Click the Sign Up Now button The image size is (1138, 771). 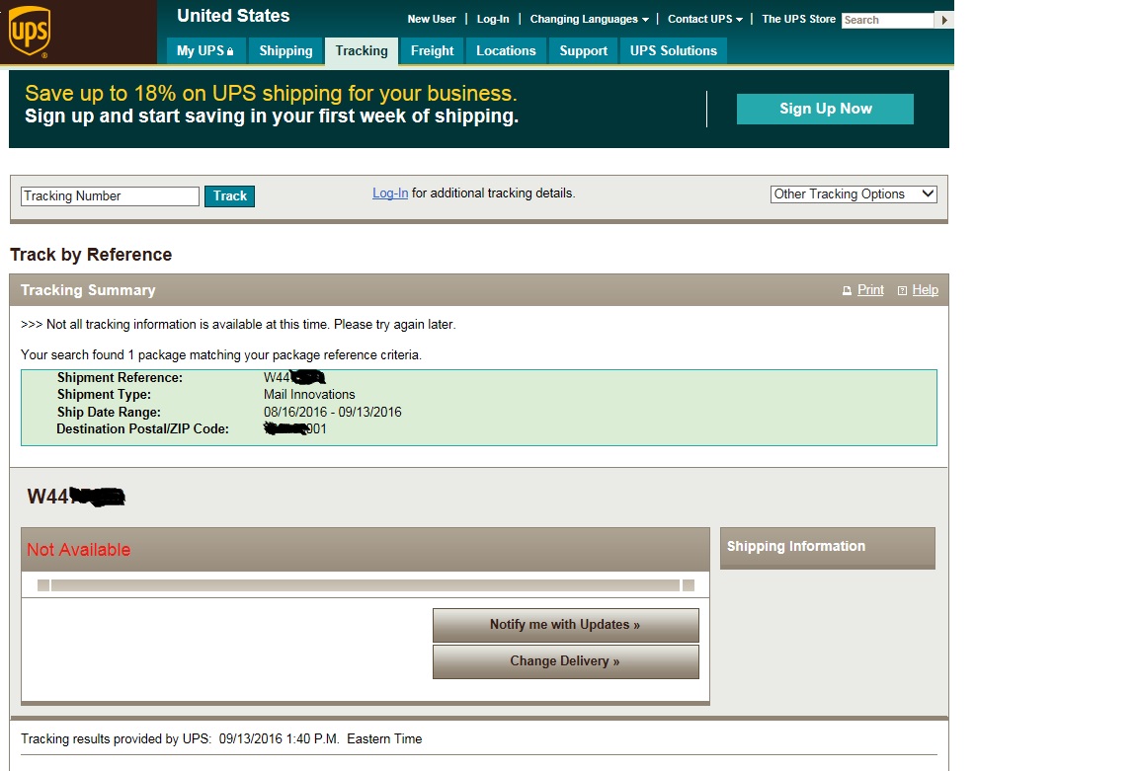[825, 109]
